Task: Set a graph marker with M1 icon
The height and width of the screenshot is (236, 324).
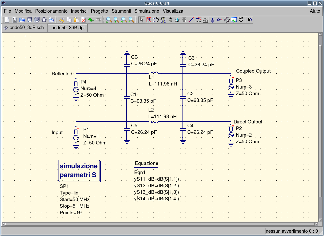Action: pyautogui.click(x=241, y=20)
